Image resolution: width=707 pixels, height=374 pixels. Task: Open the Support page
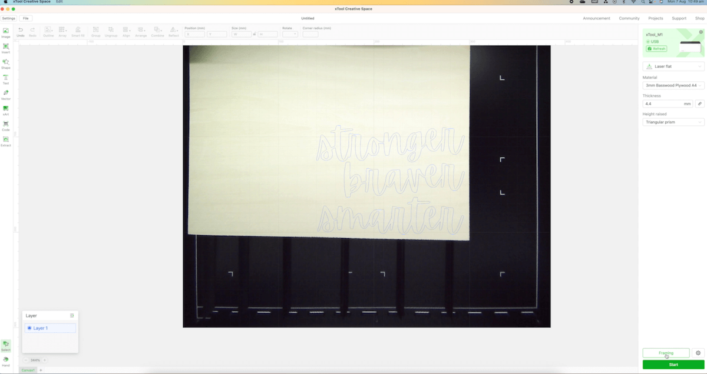pyautogui.click(x=679, y=18)
